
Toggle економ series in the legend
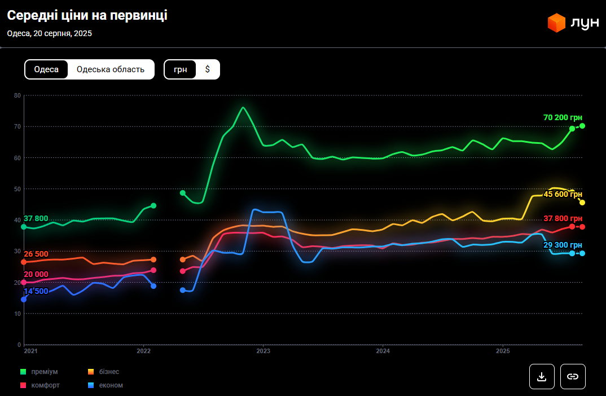point(111,385)
